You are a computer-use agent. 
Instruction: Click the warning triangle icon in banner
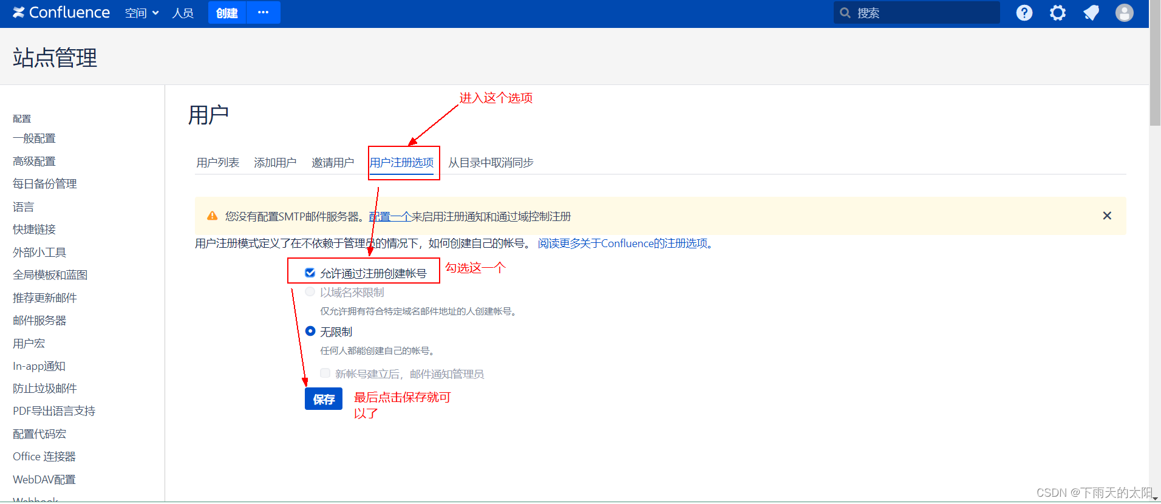point(212,216)
